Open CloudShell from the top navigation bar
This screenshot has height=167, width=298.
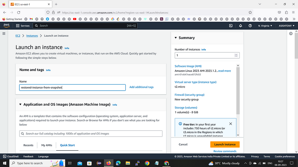click(x=231, y=26)
